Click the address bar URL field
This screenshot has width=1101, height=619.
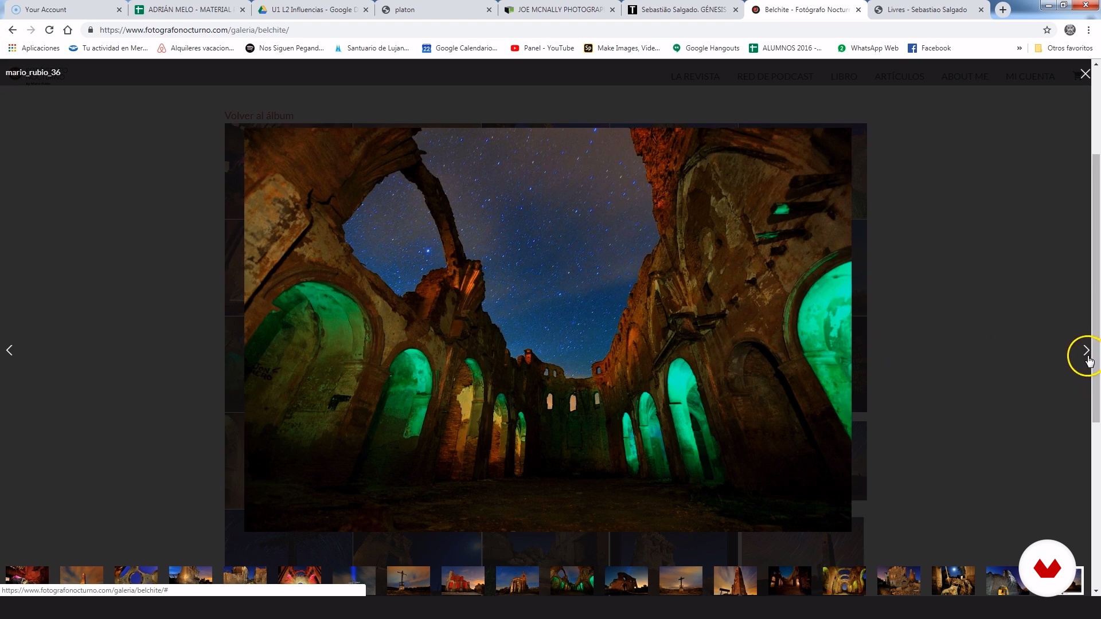(568, 30)
